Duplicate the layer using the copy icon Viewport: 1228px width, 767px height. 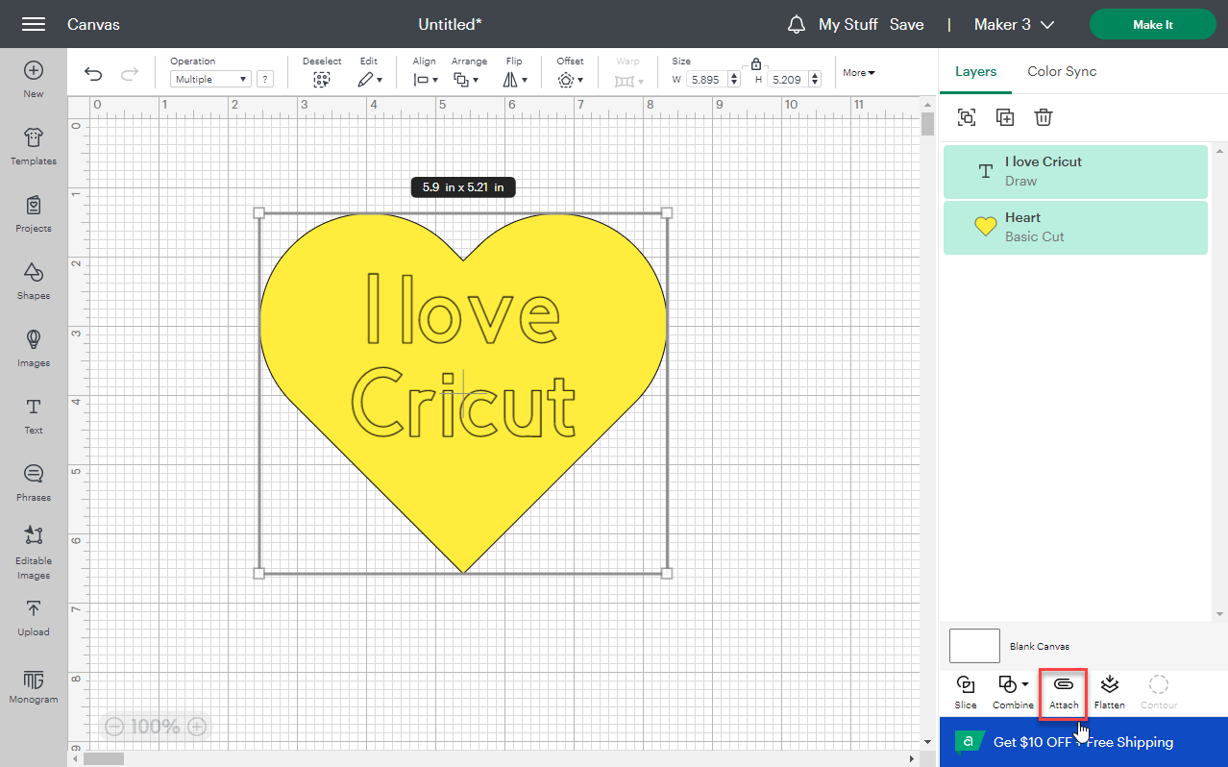1005,116
